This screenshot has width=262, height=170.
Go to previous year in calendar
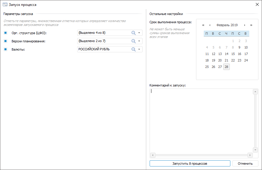(x=203, y=25)
